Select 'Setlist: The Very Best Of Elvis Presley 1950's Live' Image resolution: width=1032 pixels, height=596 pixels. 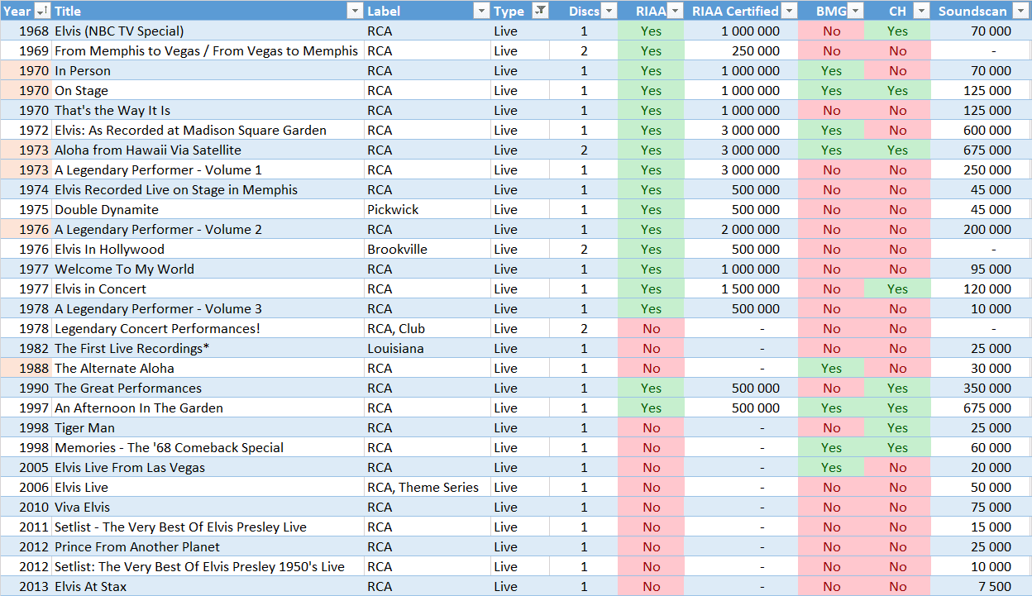pyautogui.click(x=208, y=566)
